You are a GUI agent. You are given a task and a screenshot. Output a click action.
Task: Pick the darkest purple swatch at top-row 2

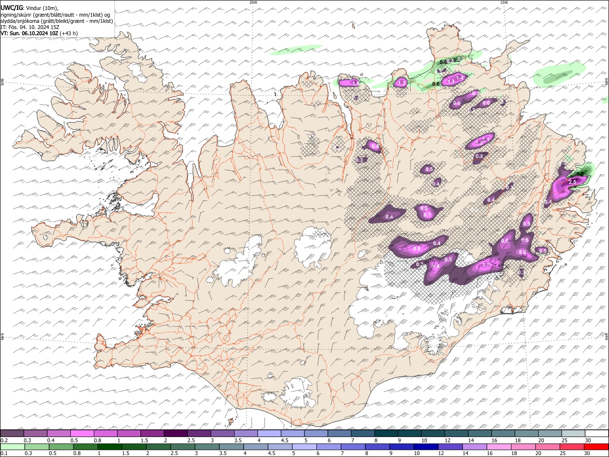click(x=176, y=433)
